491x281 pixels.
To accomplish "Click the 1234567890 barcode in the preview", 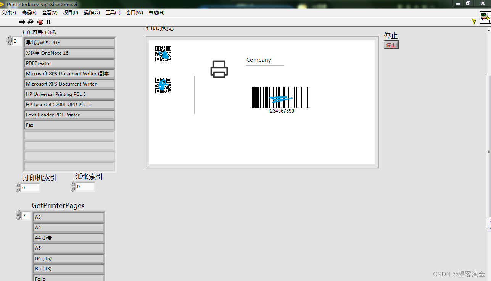I will [x=280, y=100].
